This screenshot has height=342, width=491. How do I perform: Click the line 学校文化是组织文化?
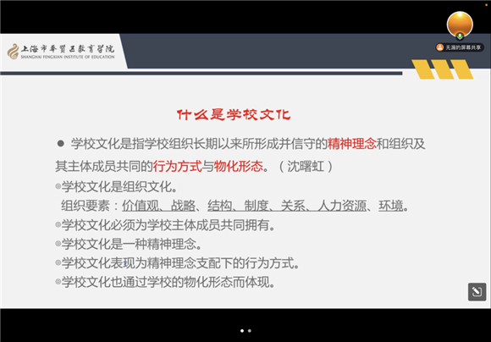click(x=119, y=187)
